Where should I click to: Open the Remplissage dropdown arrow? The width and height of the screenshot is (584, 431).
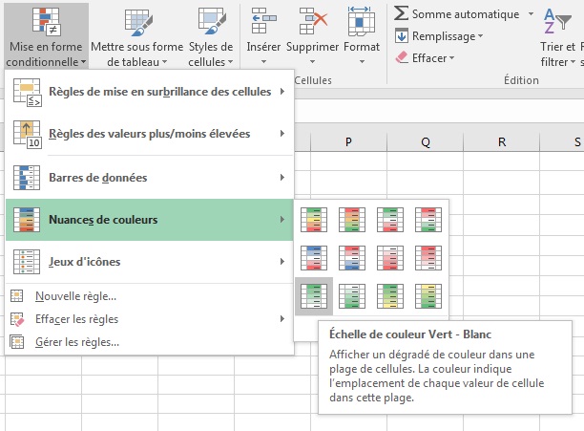tap(480, 36)
